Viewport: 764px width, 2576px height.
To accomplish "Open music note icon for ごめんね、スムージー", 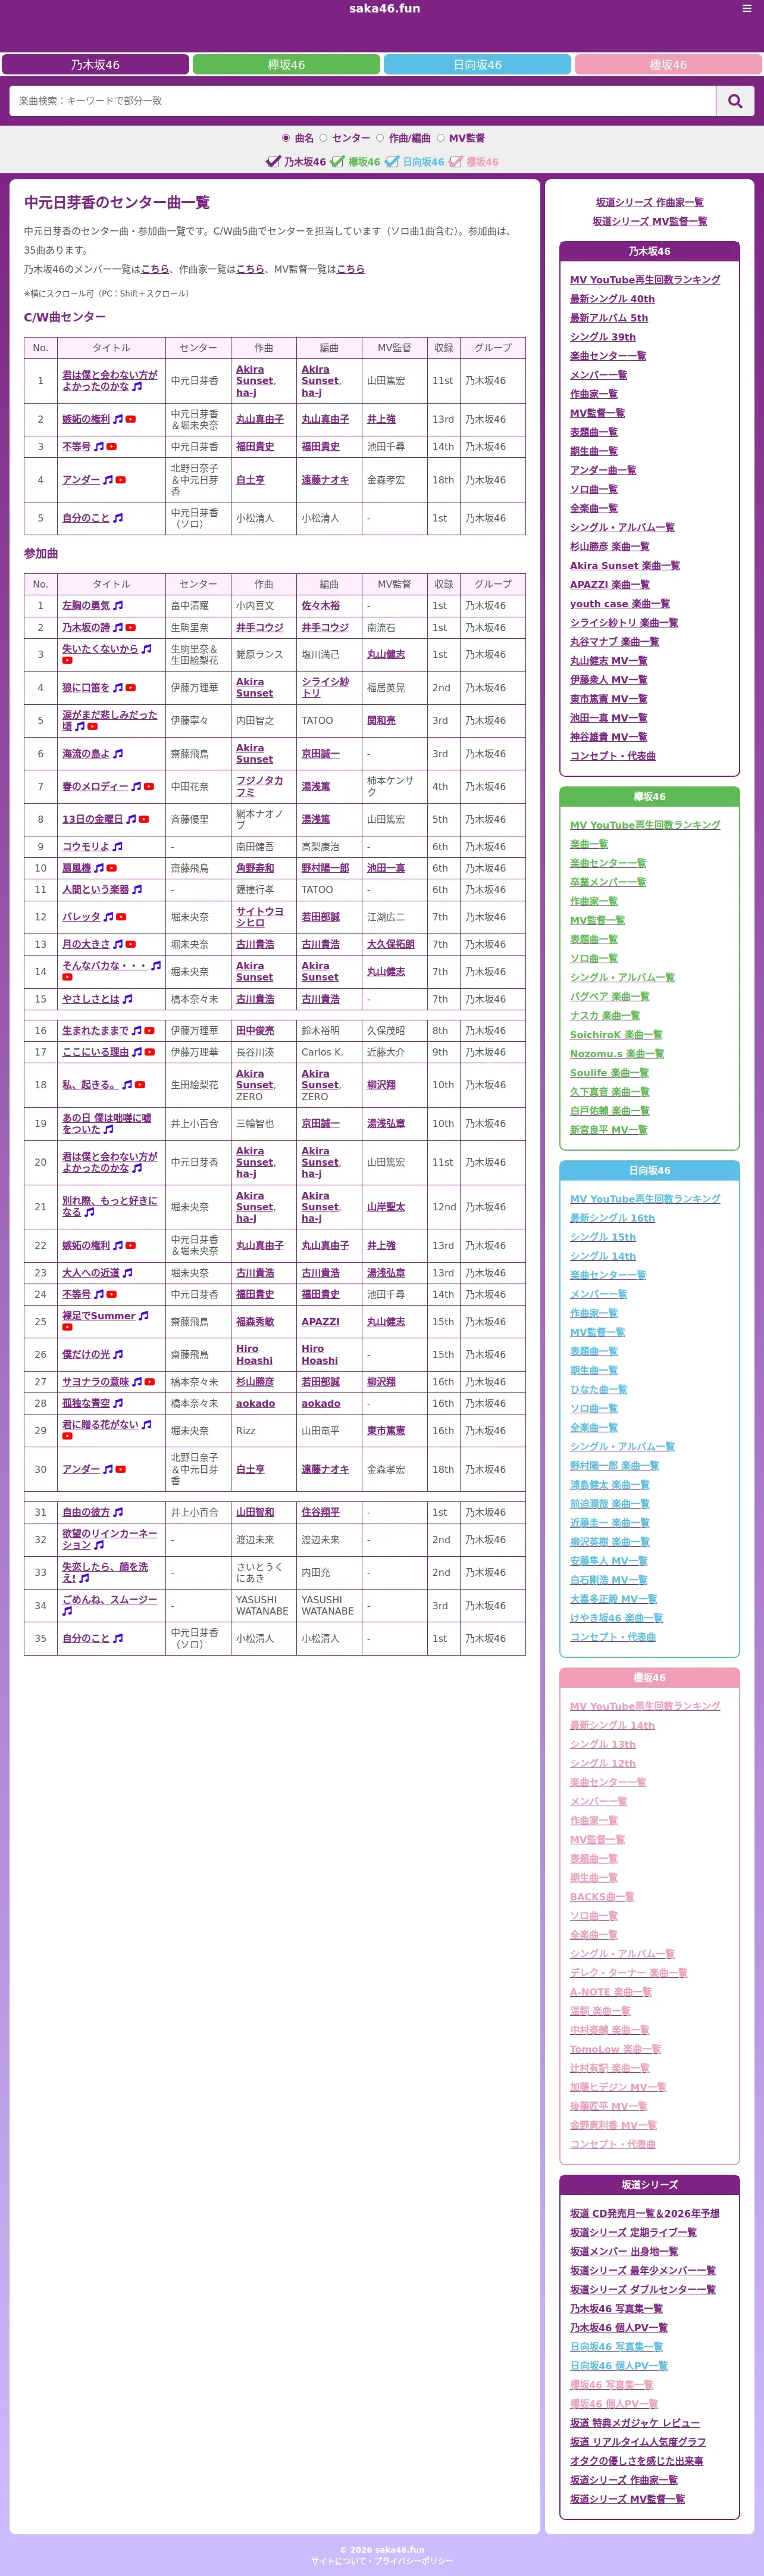I will pyautogui.click(x=67, y=1611).
